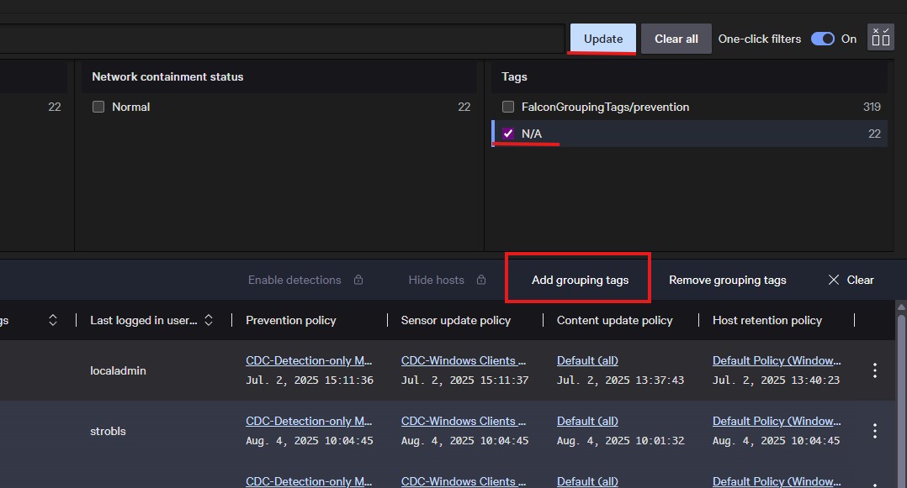Check the FalconGroupingTags/prevention tag checkbox
907x488 pixels.
(508, 107)
